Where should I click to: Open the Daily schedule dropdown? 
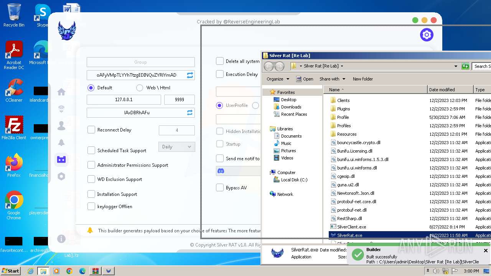pos(177,147)
